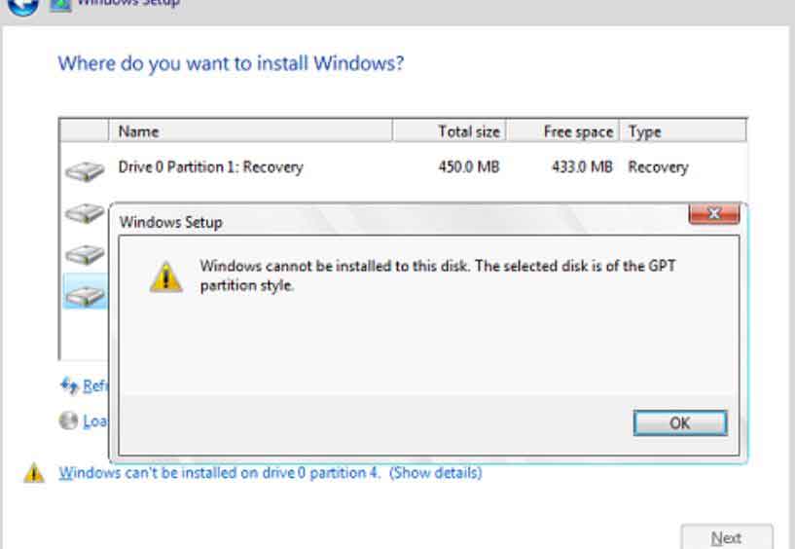Click the second partition's drive icon
Viewport: 795px width, 549px height.
(85, 211)
